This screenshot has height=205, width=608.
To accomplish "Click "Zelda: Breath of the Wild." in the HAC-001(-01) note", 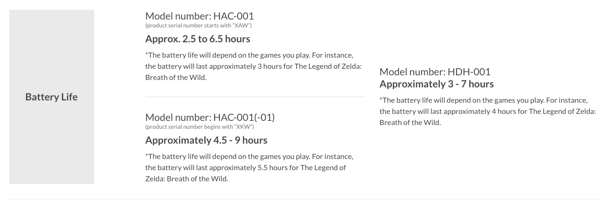I will 186,179.
